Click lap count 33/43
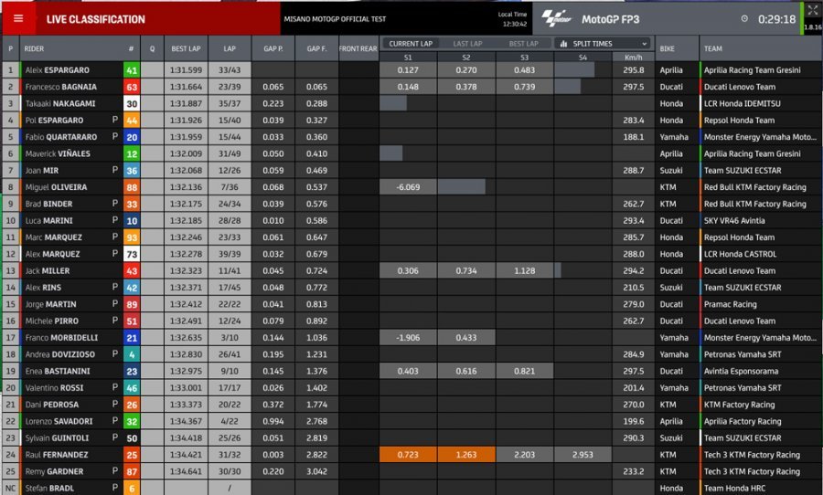This screenshot has height=495, width=823. pos(230,69)
